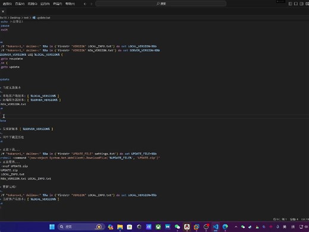Click 'NEW_VERSION.txt LOCAL_INFO.txt' line
309x232 pixels.
[26, 178]
